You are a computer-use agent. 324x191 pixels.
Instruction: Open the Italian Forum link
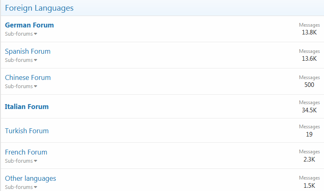coord(27,107)
